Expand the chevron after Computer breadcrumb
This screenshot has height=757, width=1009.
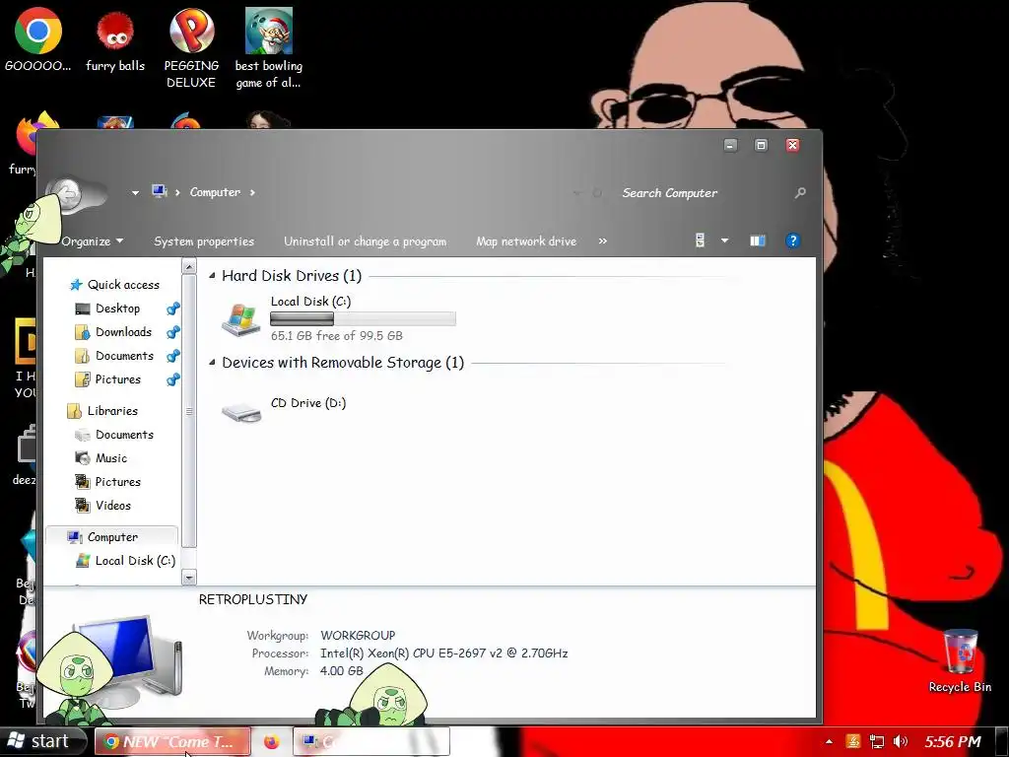click(252, 192)
